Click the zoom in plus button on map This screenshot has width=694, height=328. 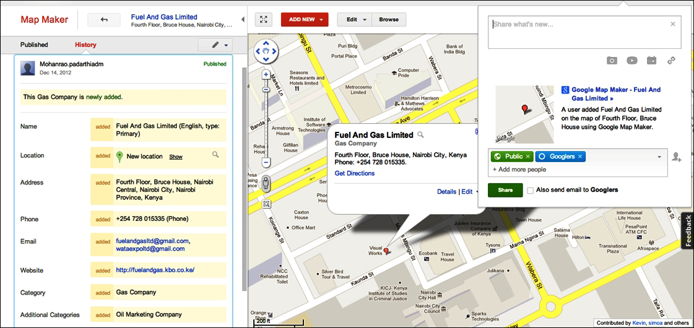(266, 74)
